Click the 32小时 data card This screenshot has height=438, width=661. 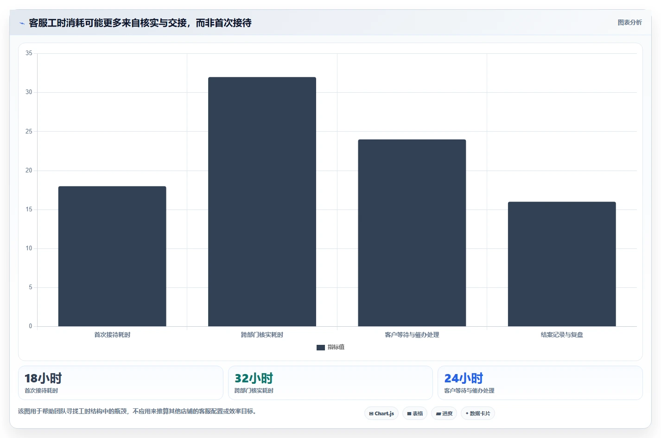(x=330, y=383)
